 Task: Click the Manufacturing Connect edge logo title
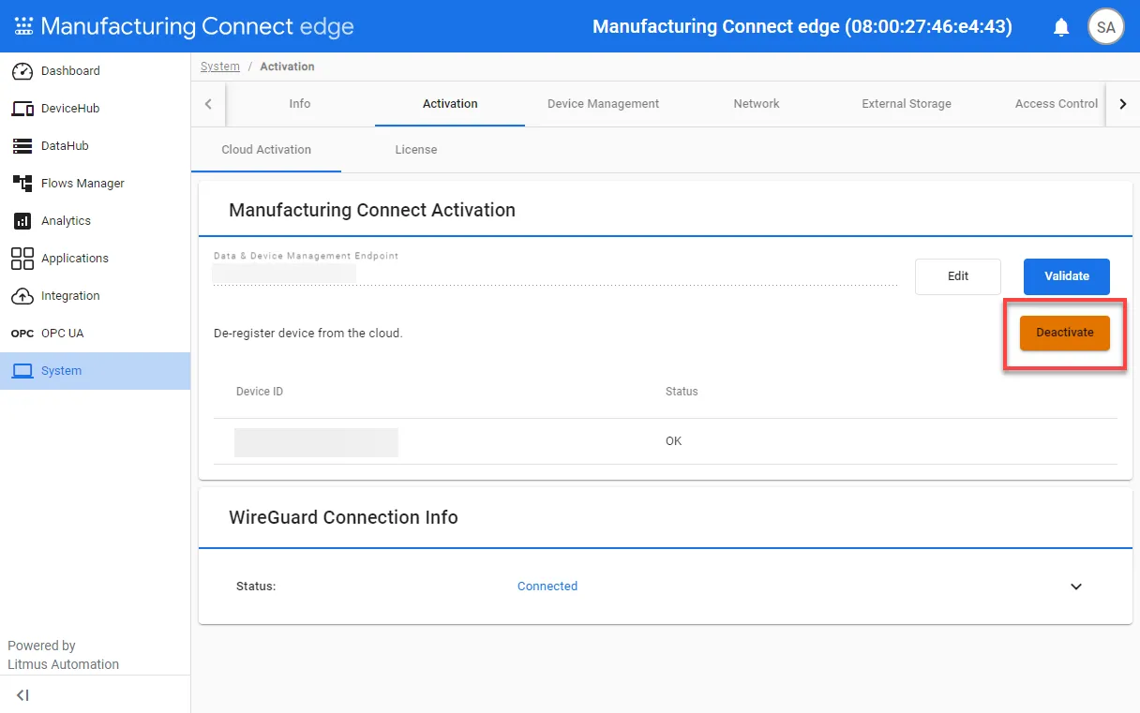click(198, 26)
